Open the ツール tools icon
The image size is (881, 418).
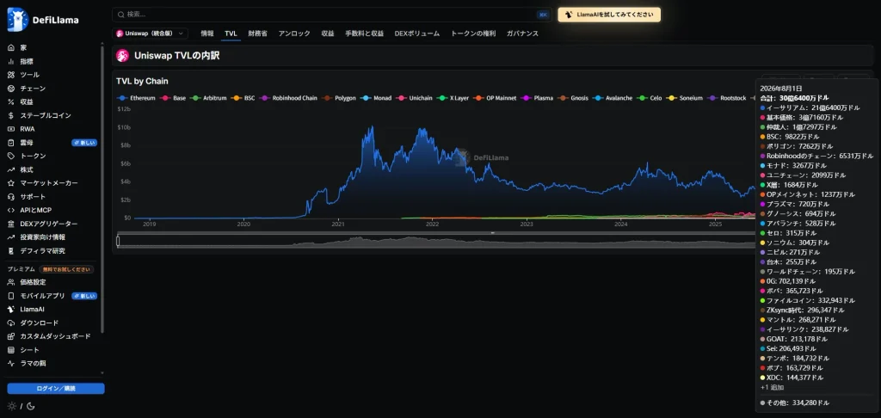[10, 75]
